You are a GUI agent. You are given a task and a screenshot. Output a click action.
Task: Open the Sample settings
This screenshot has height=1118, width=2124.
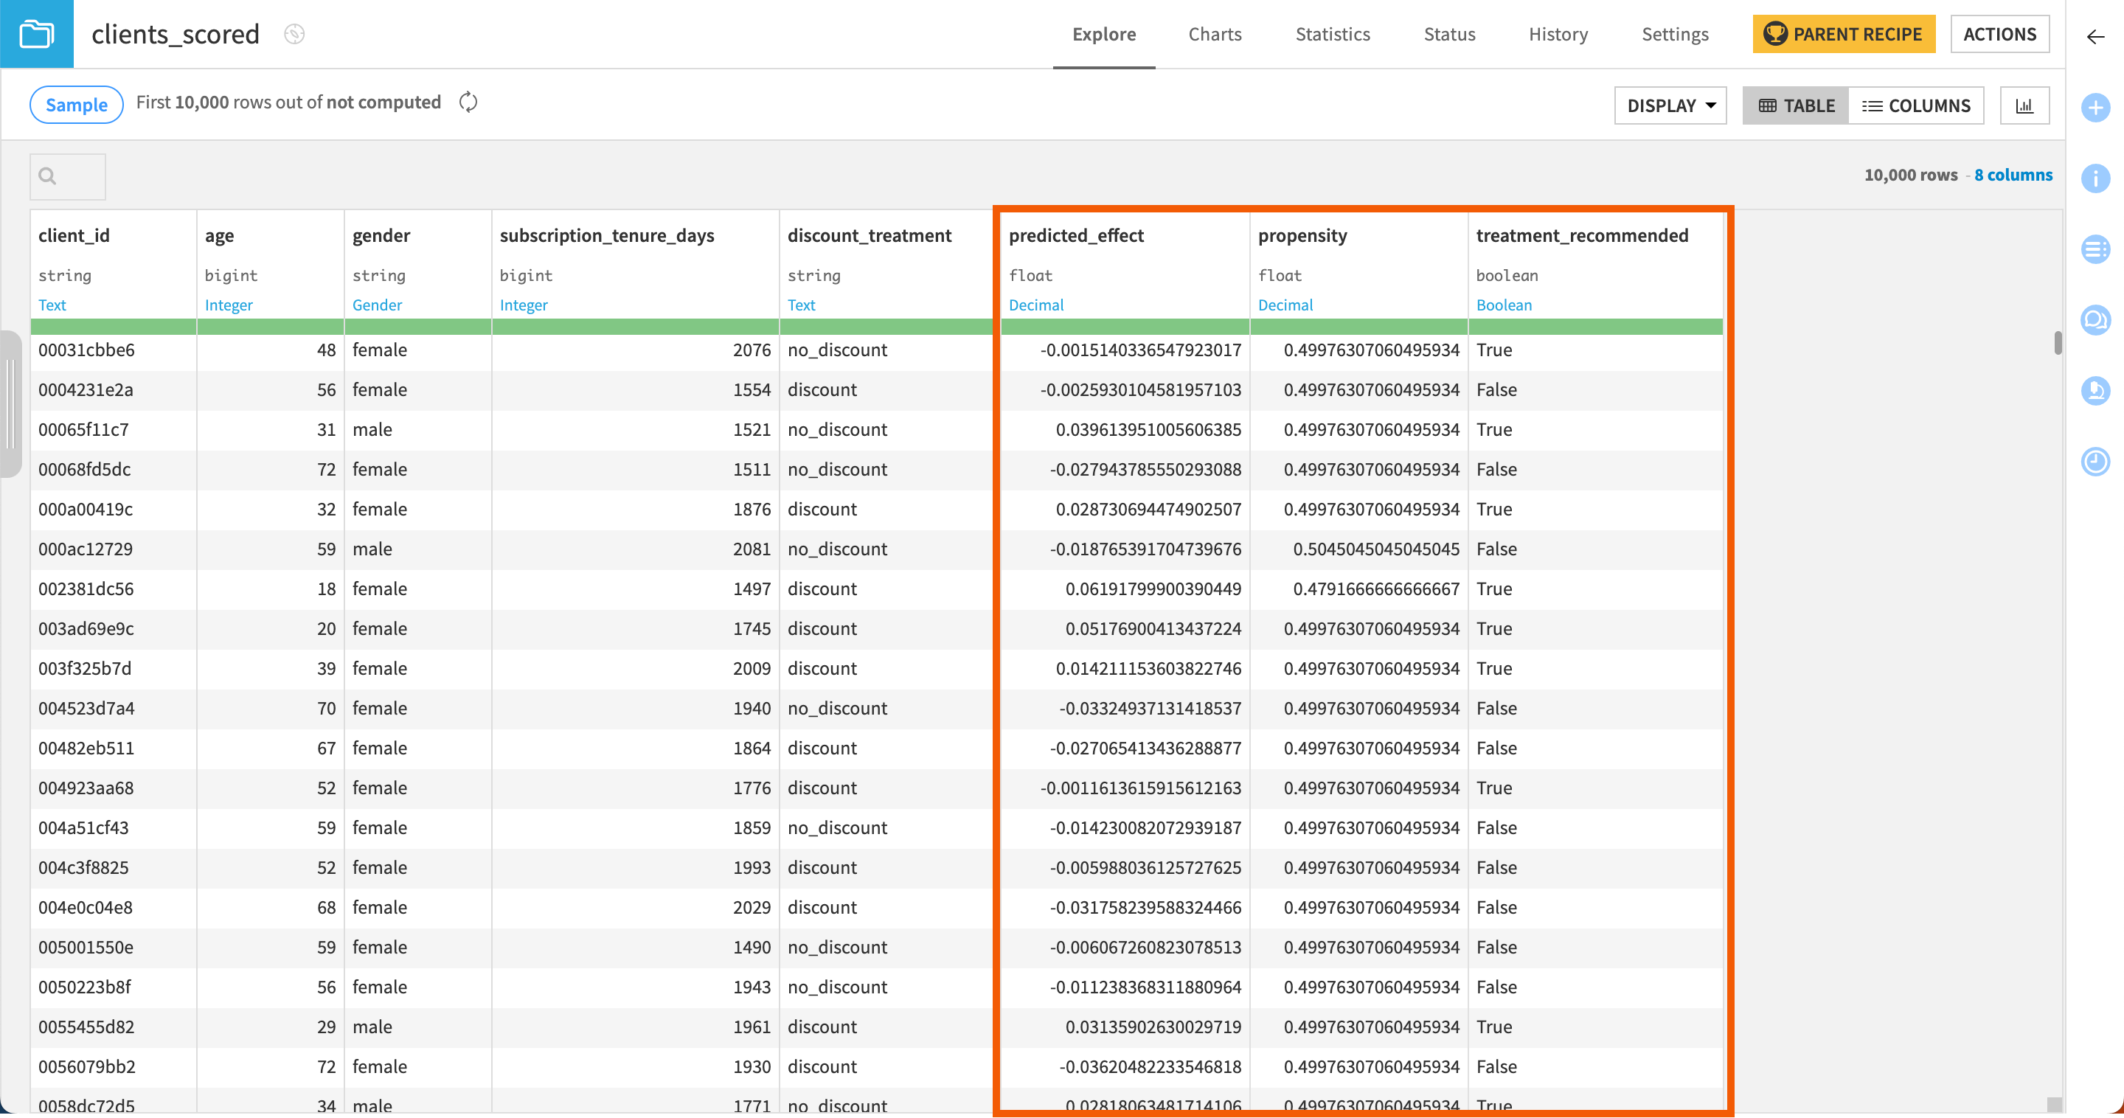tap(76, 104)
